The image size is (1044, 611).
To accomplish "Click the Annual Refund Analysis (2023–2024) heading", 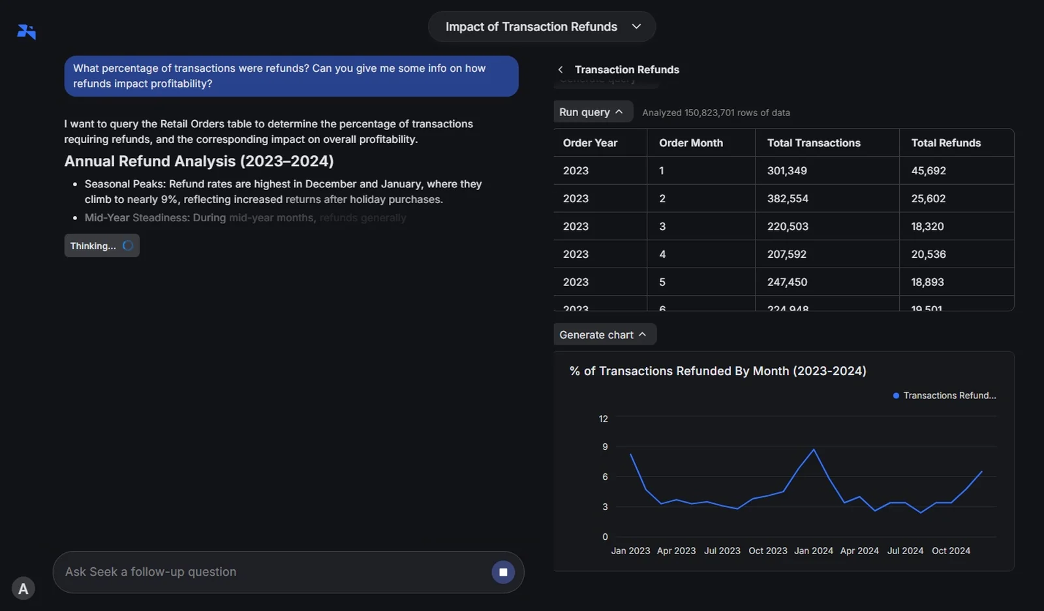I will pos(199,161).
